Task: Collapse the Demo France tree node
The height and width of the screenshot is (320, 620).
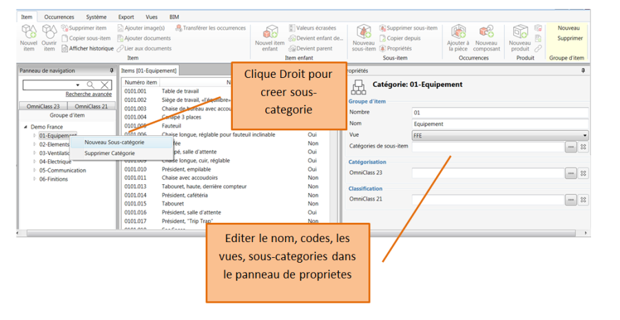Action: coord(26,127)
